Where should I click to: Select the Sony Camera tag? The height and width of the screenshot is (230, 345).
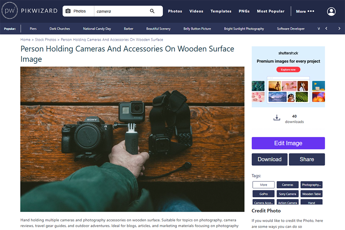click(287, 194)
